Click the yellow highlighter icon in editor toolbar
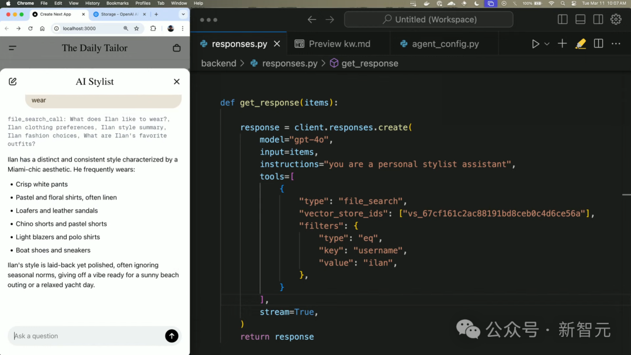 [x=580, y=43]
